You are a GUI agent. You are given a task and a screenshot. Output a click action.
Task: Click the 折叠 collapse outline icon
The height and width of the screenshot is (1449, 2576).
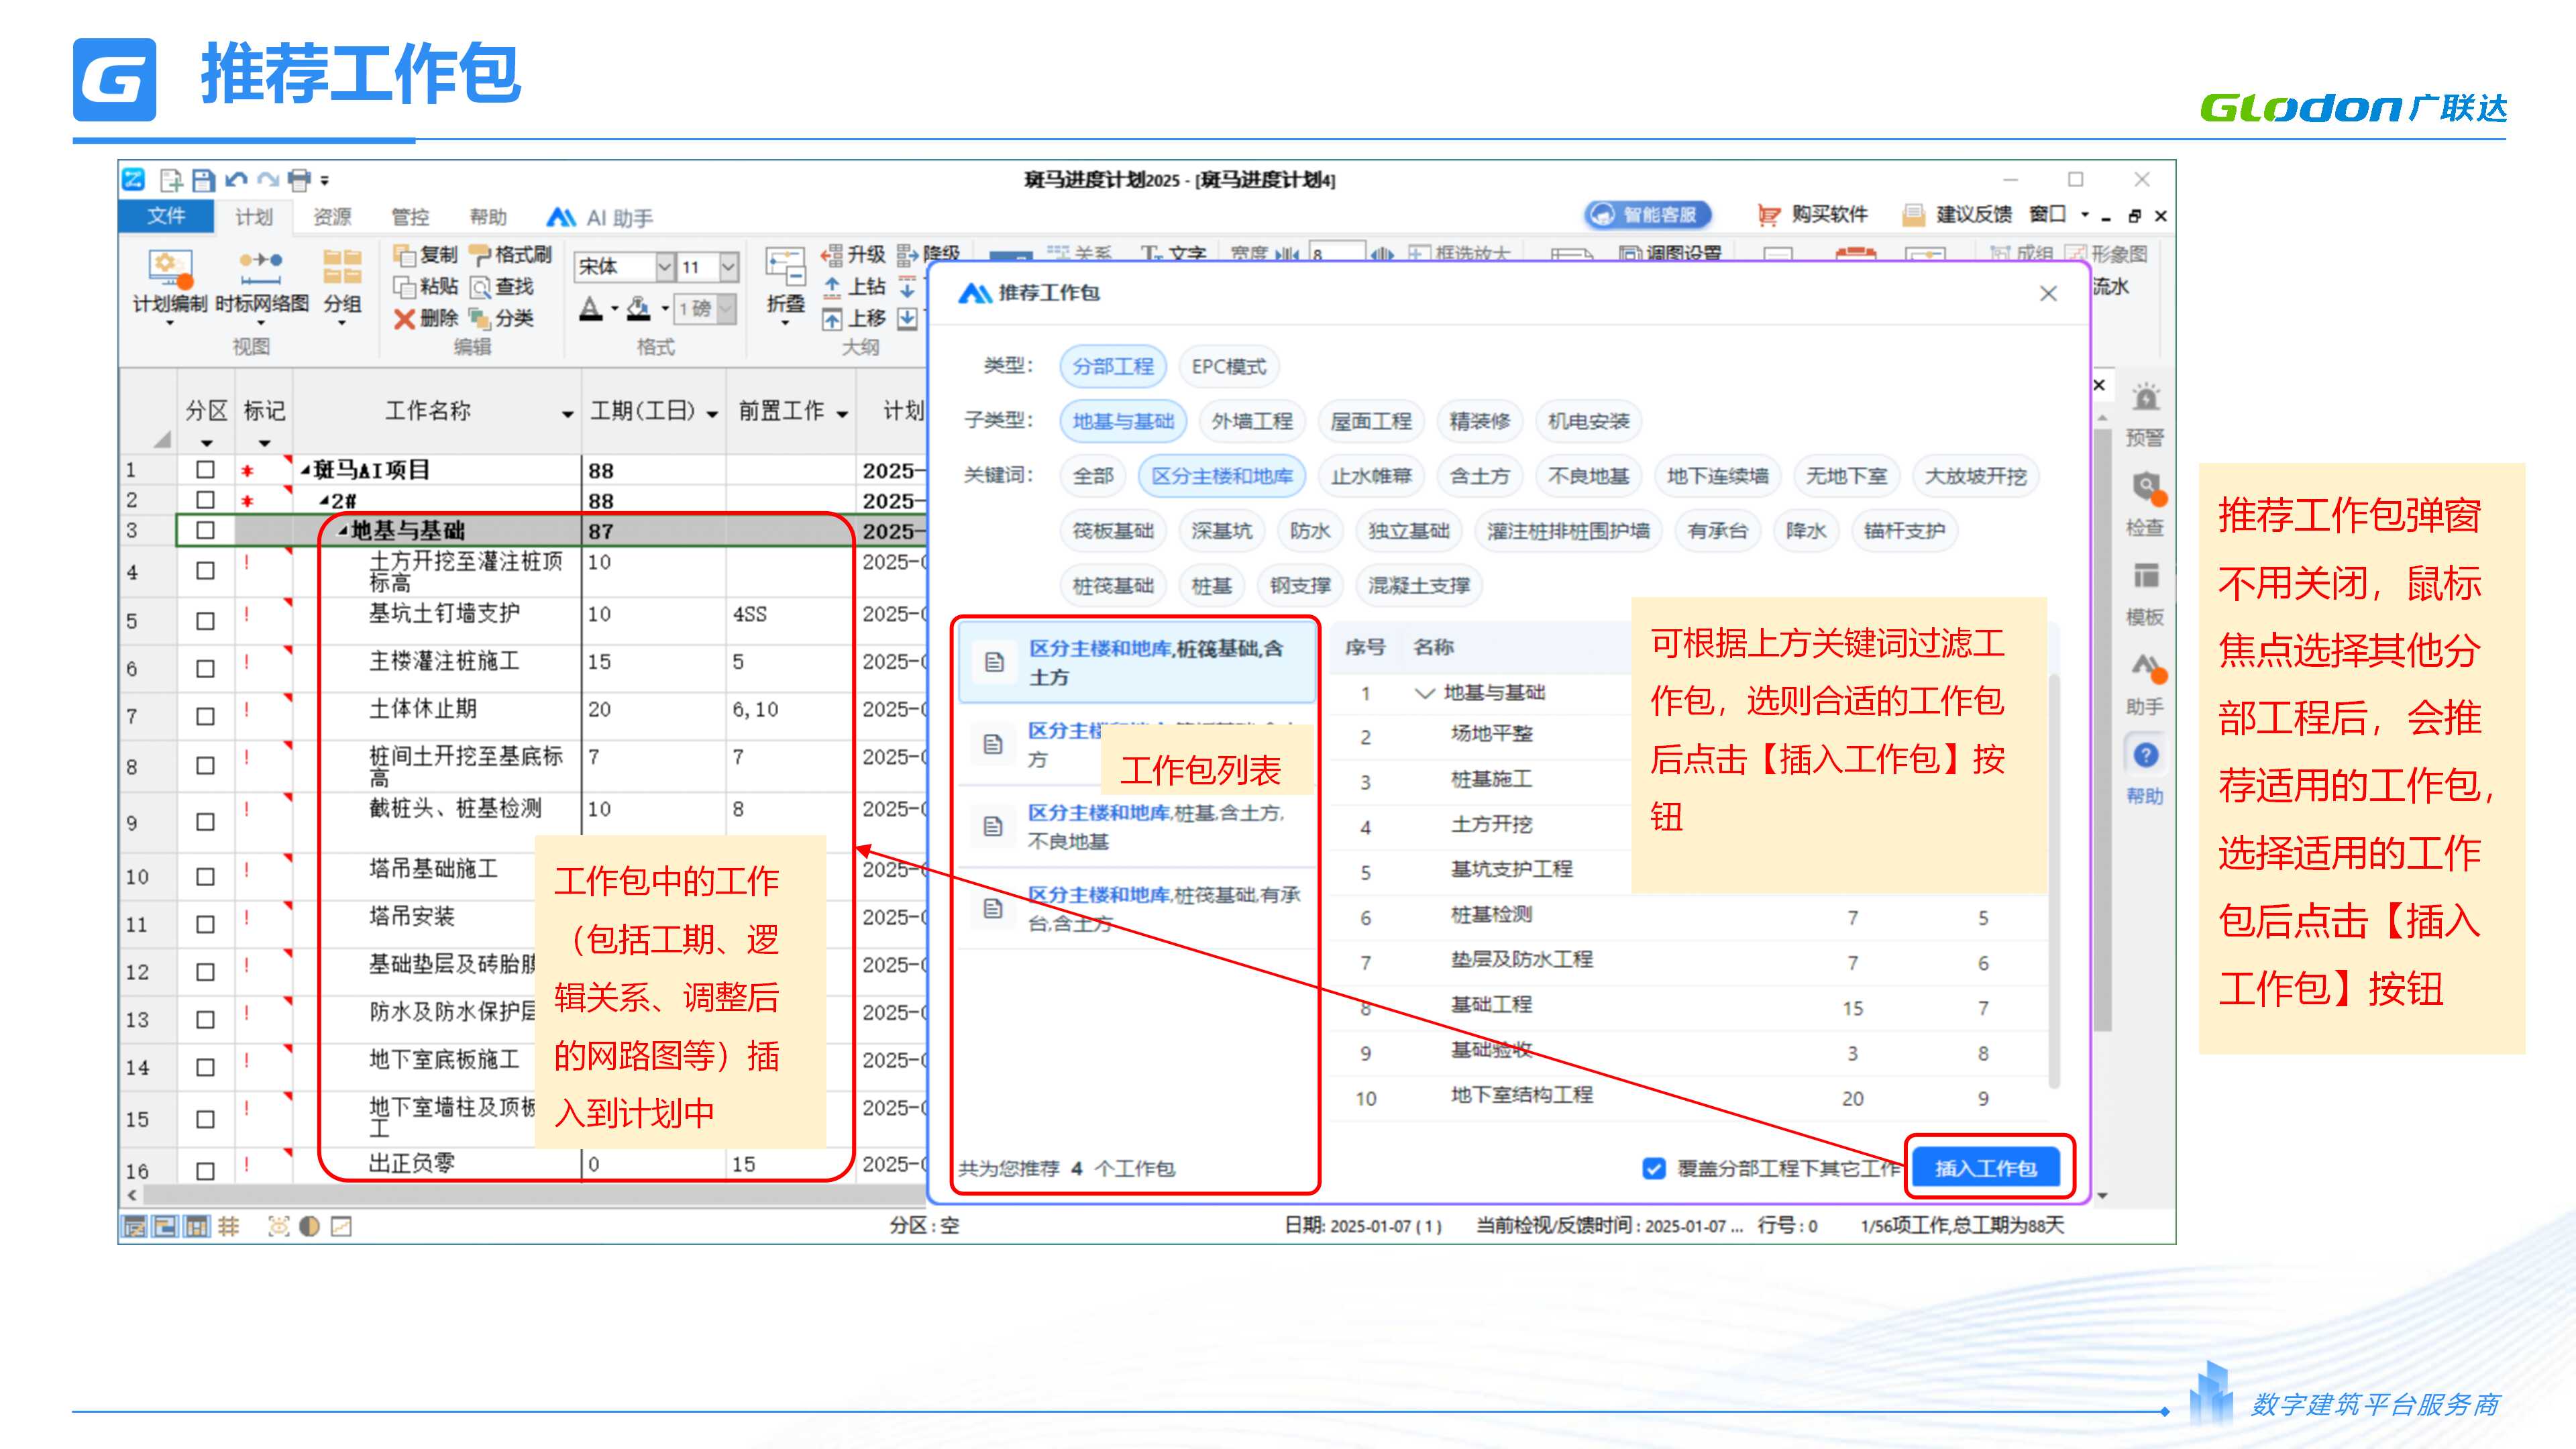pos(785,266)
